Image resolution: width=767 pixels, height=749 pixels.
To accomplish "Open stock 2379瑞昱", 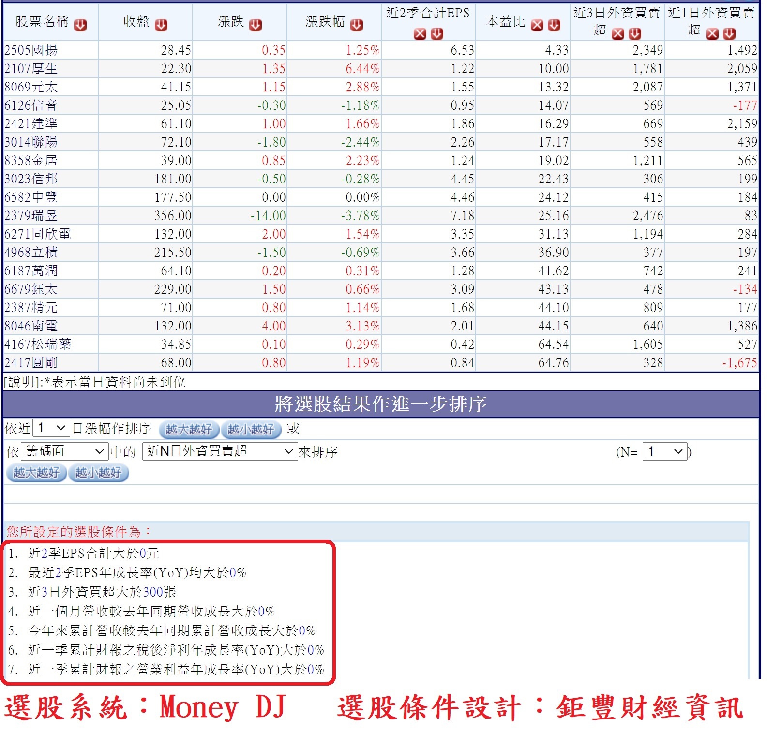I will [x=31, y=216].
